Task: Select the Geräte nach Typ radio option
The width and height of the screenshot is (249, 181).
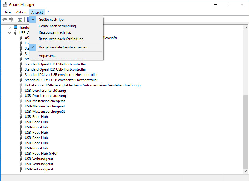Action: click(x=51, y=20)
